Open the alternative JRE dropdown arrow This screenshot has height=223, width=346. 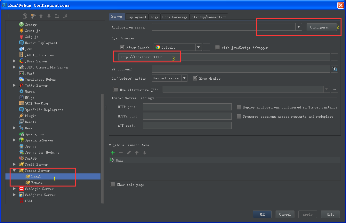[x=326, y=89]
